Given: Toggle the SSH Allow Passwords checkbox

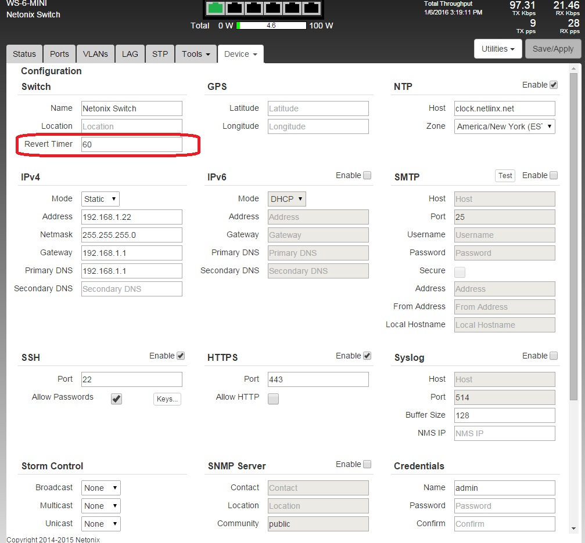Looking at the screenshot, I should pyautogui.click(x=117, y=399).
